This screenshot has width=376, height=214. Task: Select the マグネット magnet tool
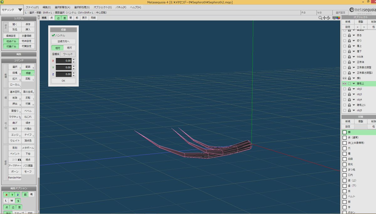point(15,117)
